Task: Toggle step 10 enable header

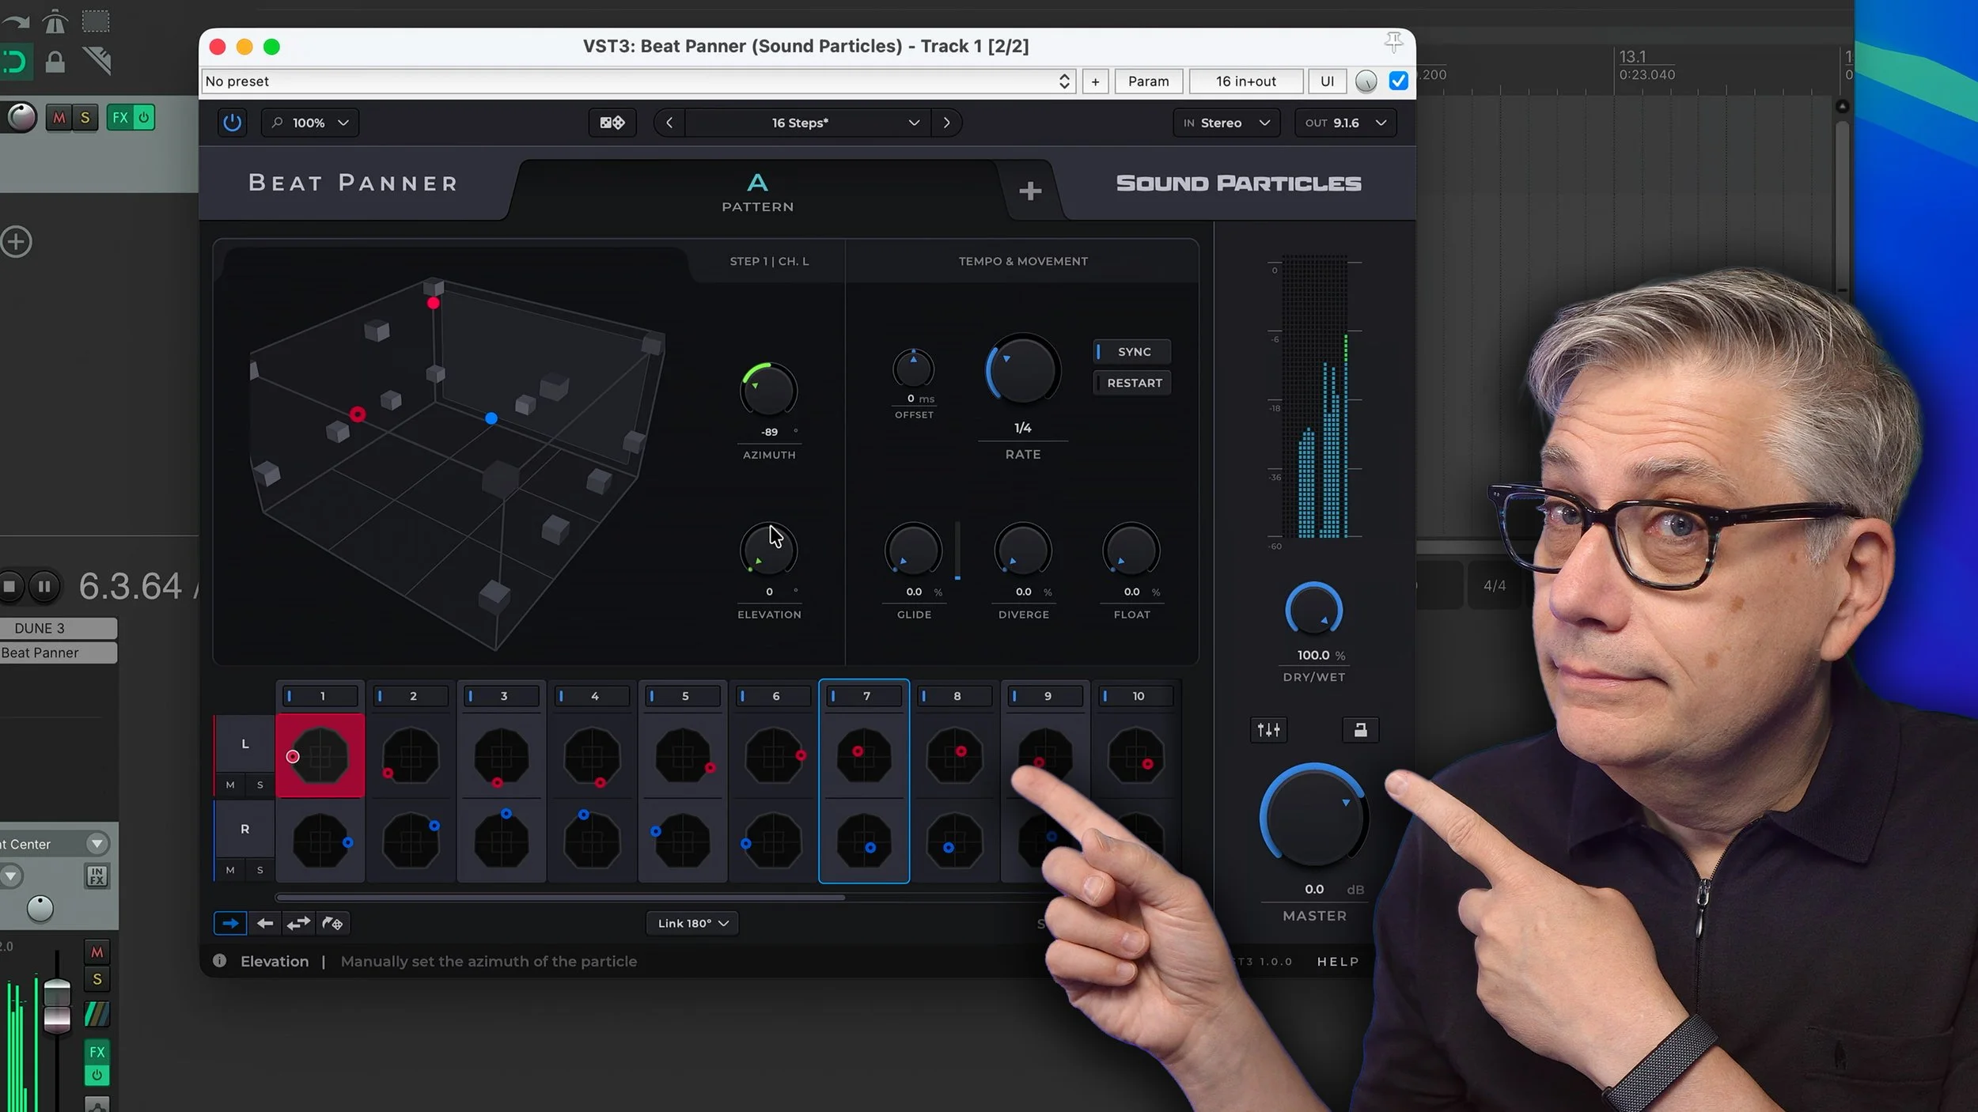Action: click(1136, 696)
